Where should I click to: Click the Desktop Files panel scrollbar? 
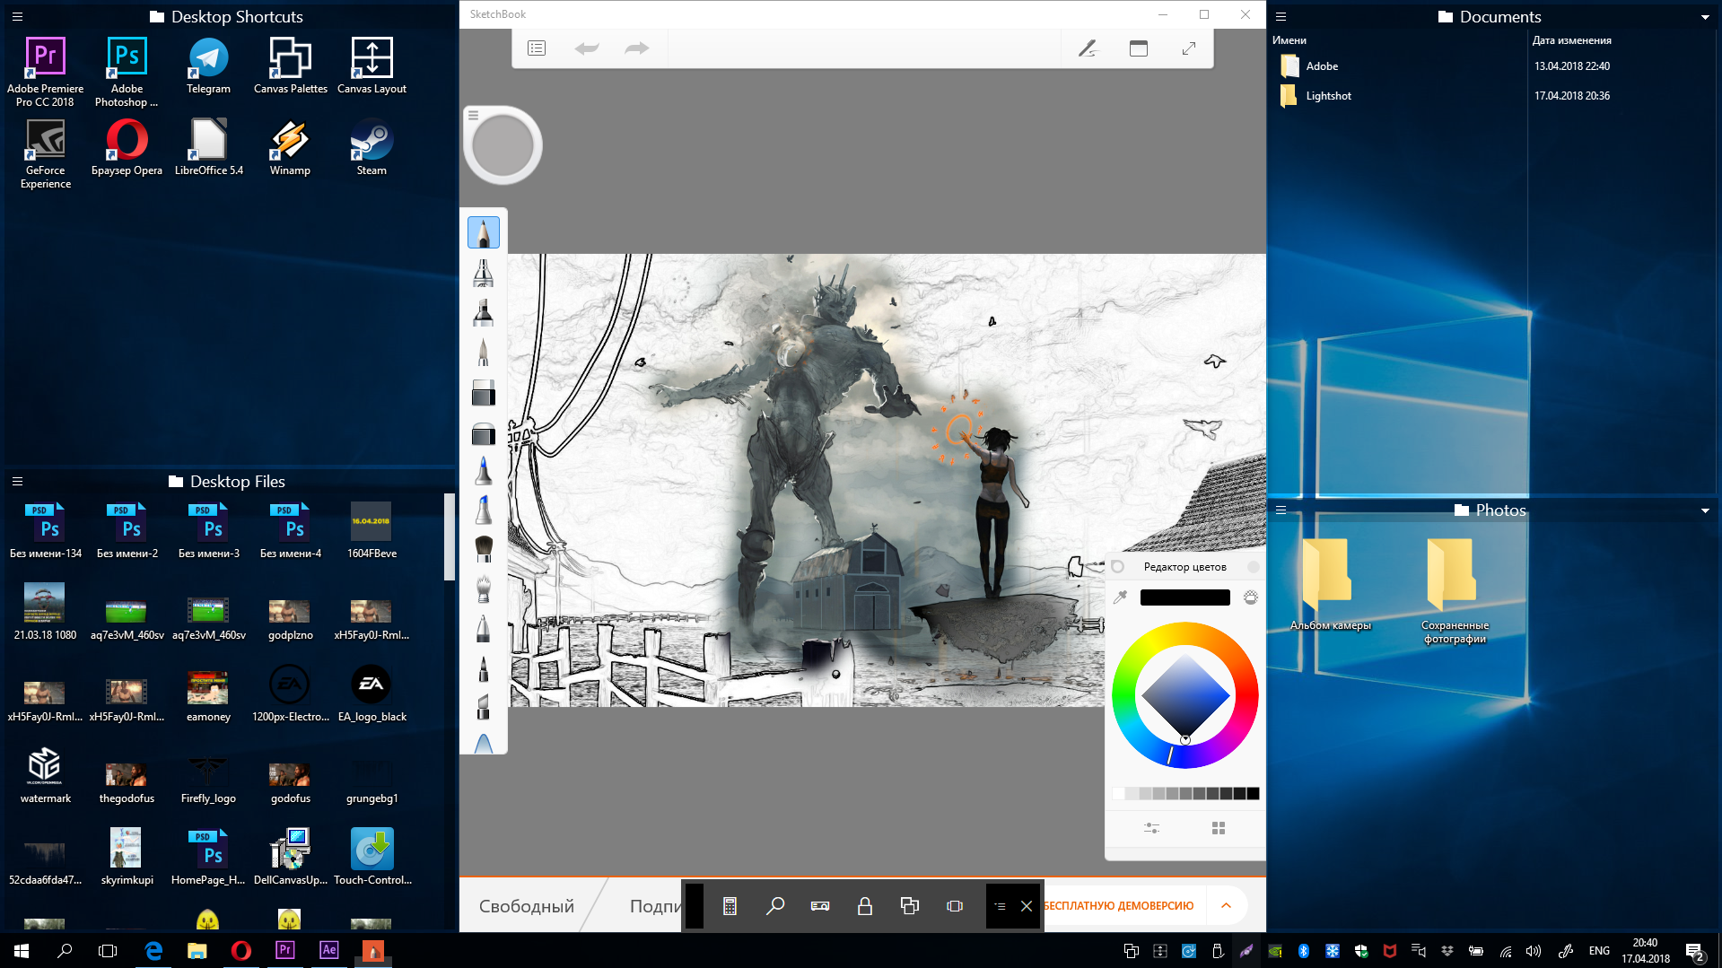coord(449,538)
